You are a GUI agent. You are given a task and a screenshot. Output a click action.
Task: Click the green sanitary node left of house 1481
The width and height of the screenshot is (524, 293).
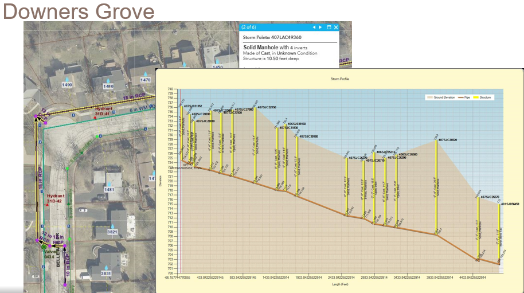(67, 169)
